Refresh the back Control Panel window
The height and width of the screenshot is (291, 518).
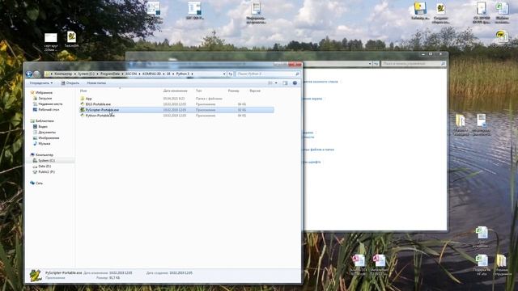coord(376,63)
